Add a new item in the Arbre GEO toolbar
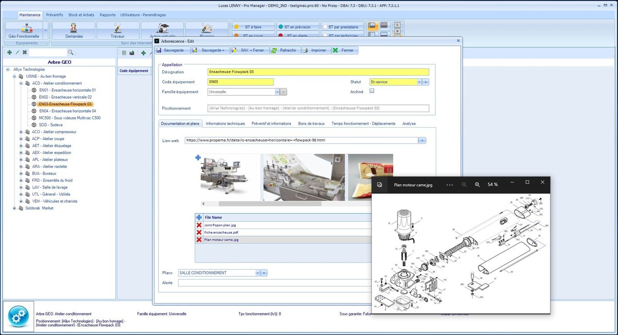 pyautogui.click(x=10, y=52)
